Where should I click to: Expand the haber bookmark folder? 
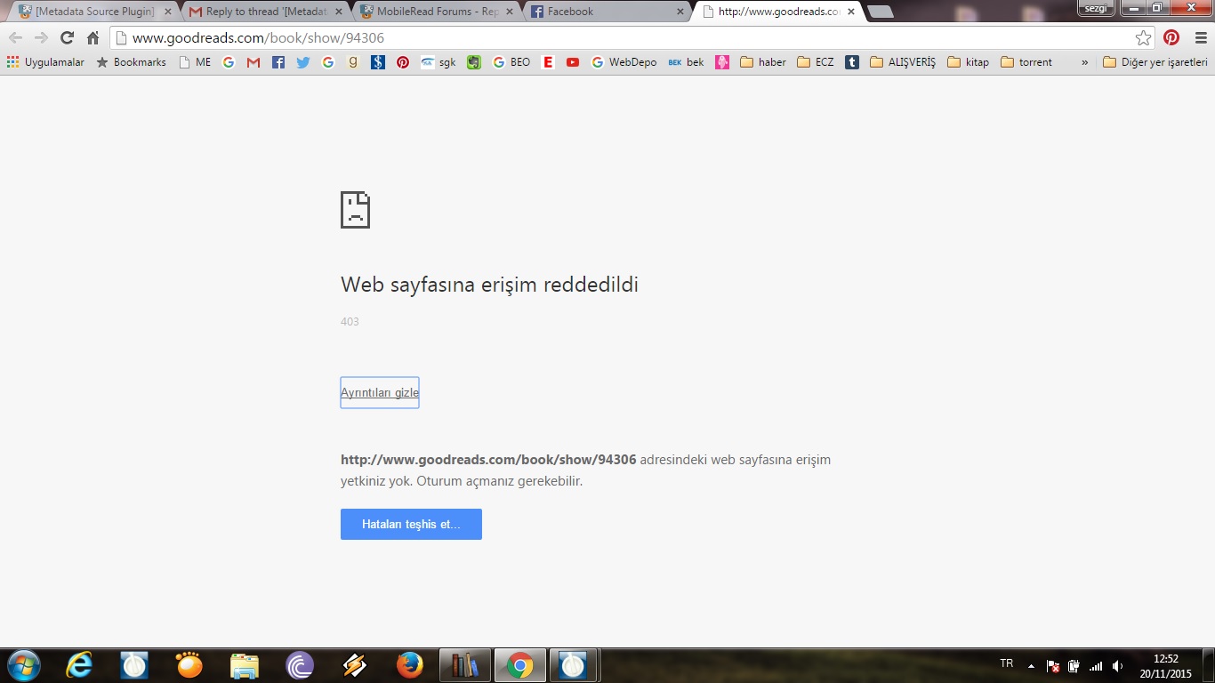(763, 62)
